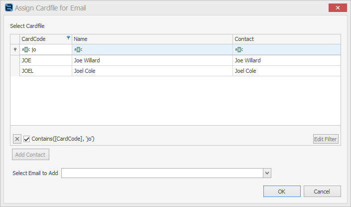Image resolution: width=351 pixels, height=207 pixels.
Task: Close the Assign Cardfile for Email dialog
Action: 338,8
